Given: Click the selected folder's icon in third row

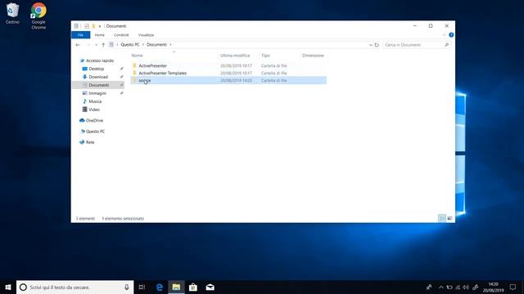Looking at the screenshot, I should (x=134, y=80).
